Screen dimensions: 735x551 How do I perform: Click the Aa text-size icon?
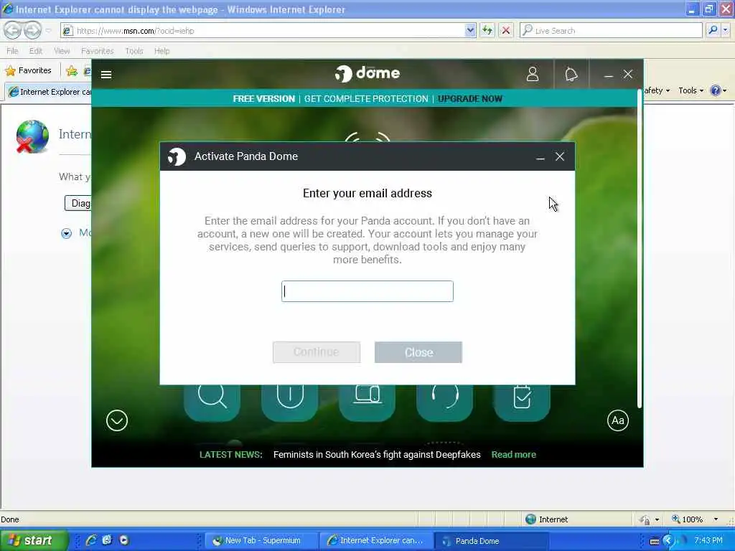[618, 420]
